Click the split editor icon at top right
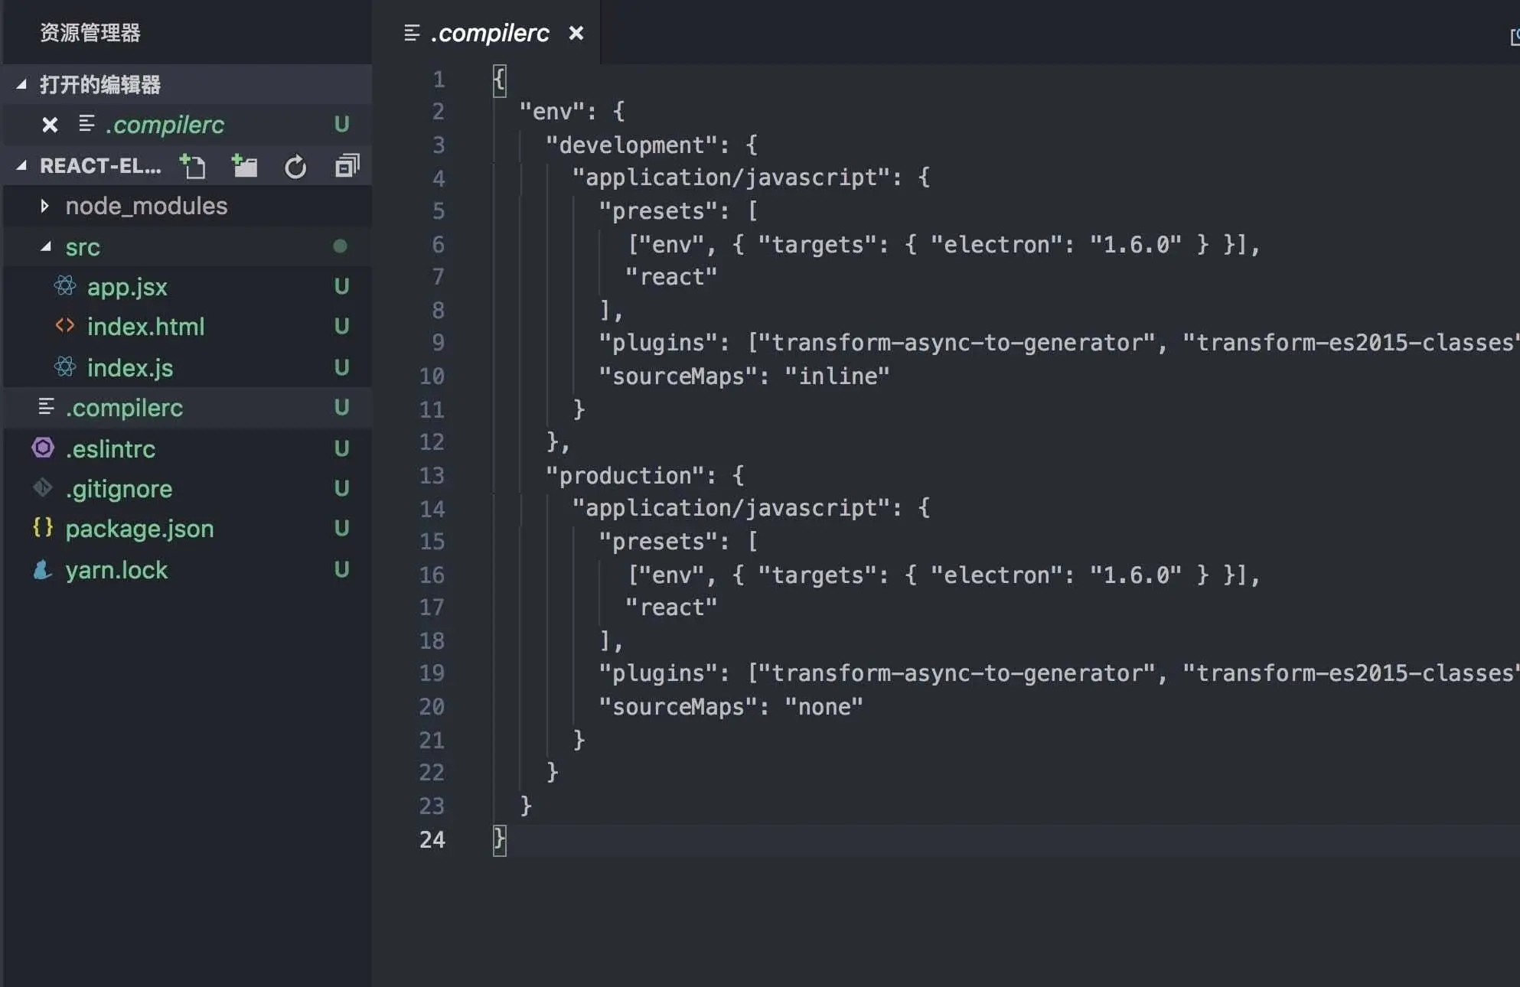This screenshot has width=1520, height=987. tap(1514, 36)
